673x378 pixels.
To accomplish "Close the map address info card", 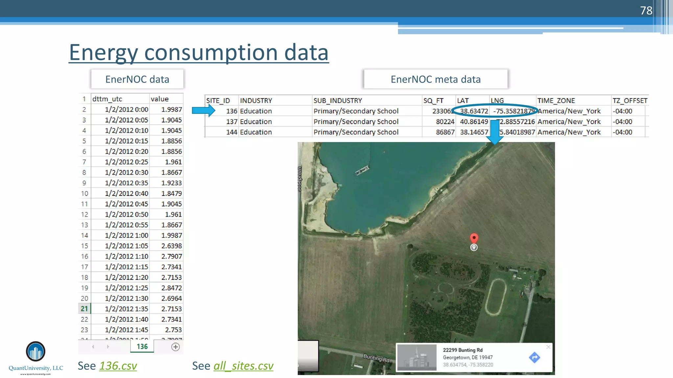I will (548, 347).
